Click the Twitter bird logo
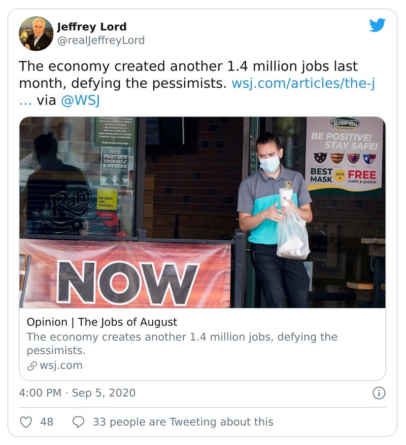The width and height of the screenshot is (406, 445). [x=377, y=25]
